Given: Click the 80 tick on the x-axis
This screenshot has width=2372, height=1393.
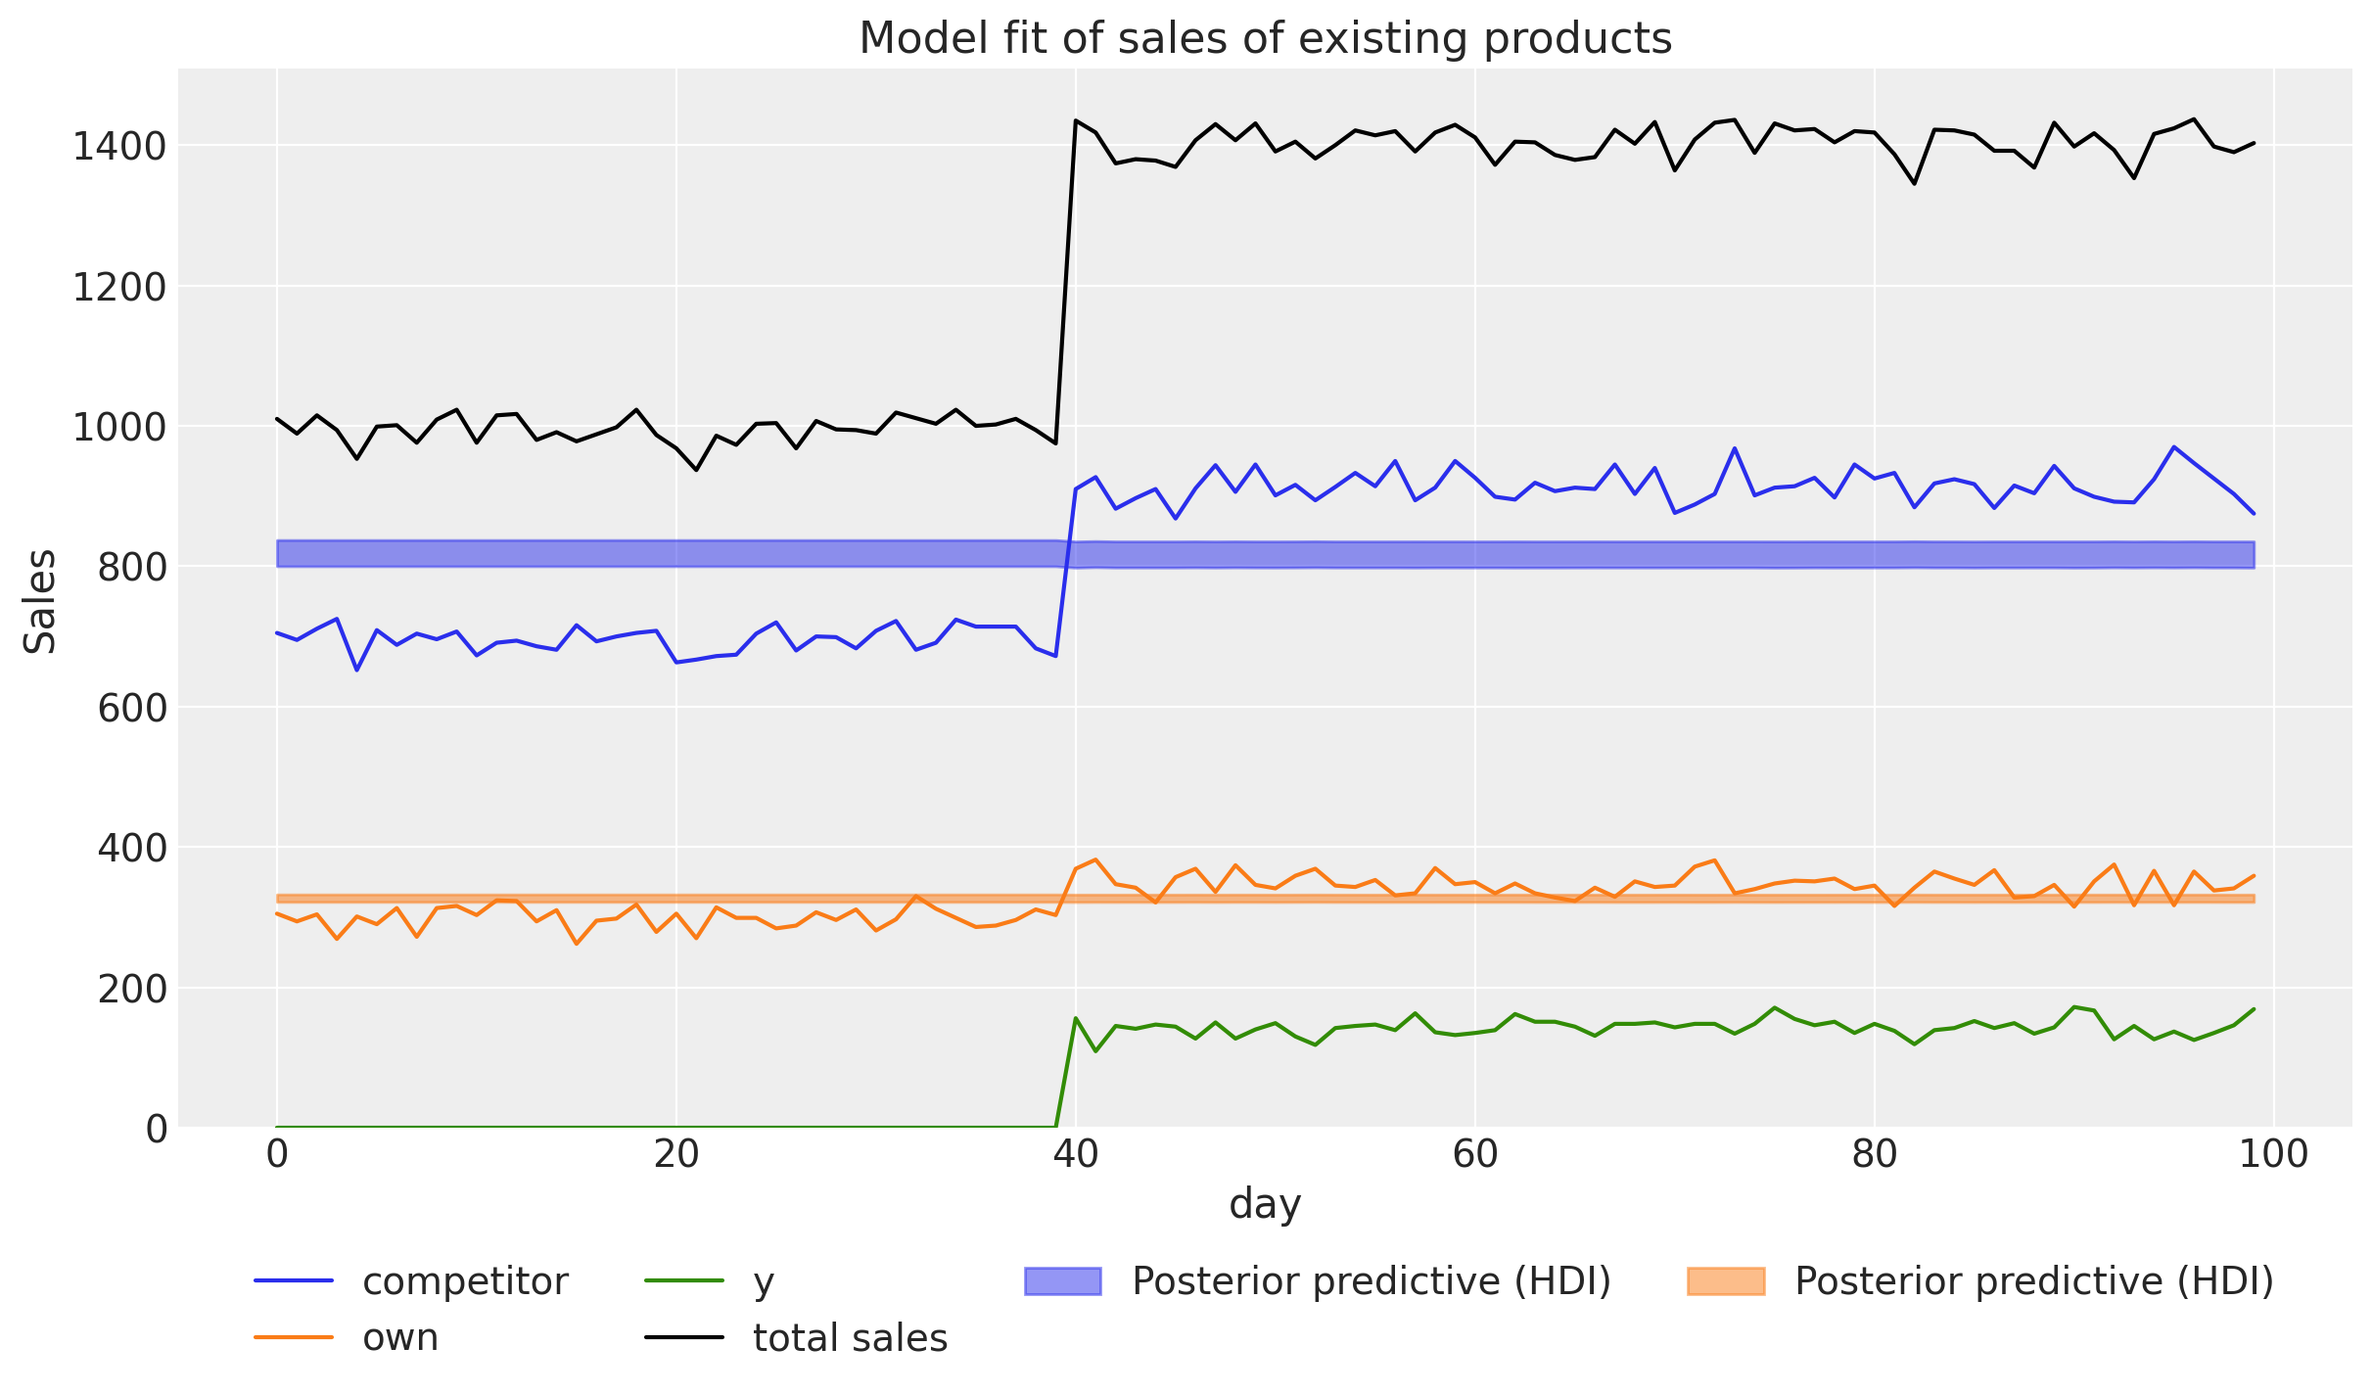Looking at the screenshot, I should pyautogui.click(x=1874, y=1155).
